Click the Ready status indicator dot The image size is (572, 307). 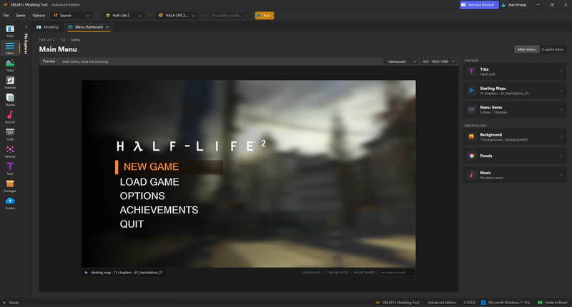tap(4, 302)
